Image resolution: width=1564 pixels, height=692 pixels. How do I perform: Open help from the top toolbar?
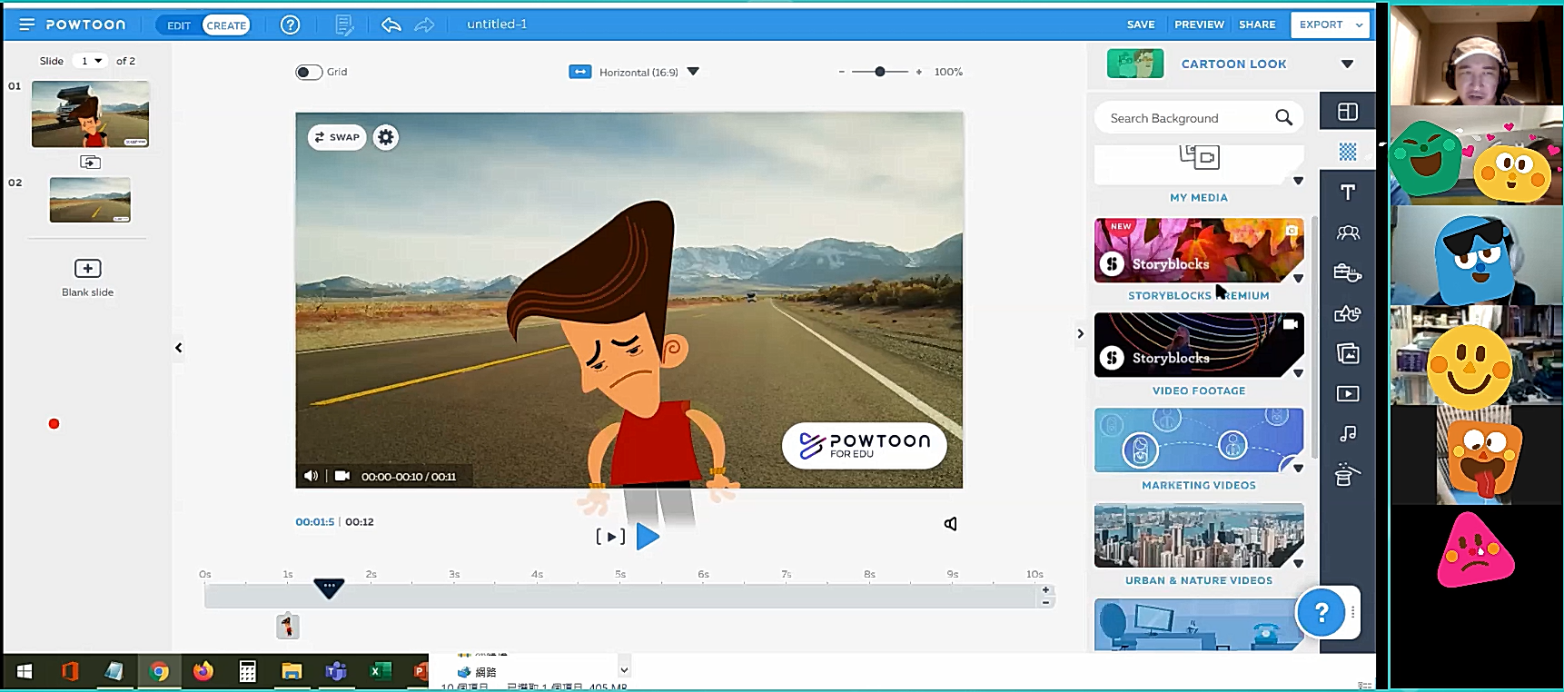(290, 25)
